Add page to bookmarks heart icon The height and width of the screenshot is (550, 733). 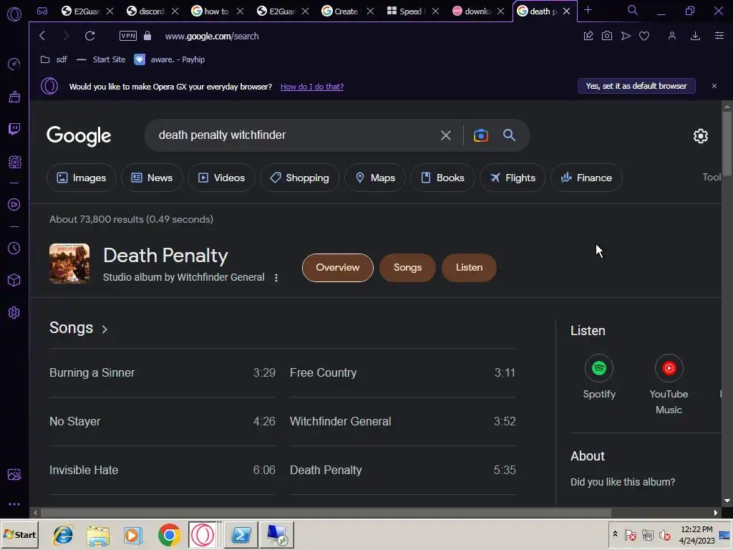point(644,36)
